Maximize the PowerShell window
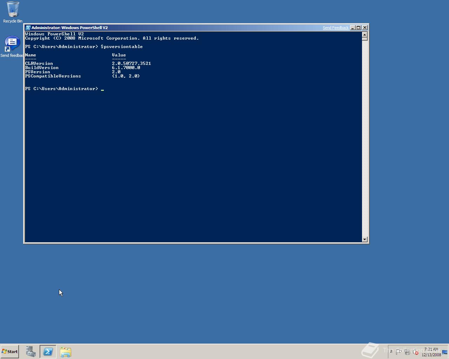The image size is (449, 359). pyautogui.click(x=358, y=28)
